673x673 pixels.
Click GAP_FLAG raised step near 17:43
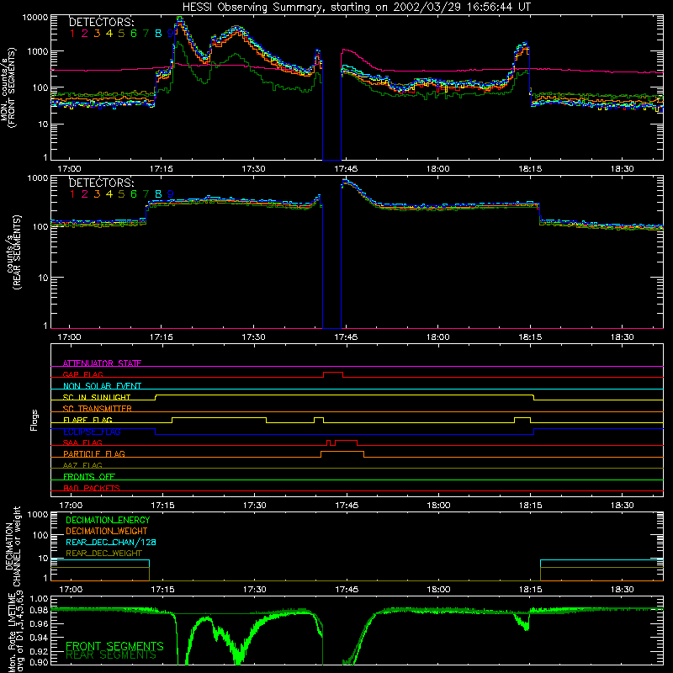point(332,373)
